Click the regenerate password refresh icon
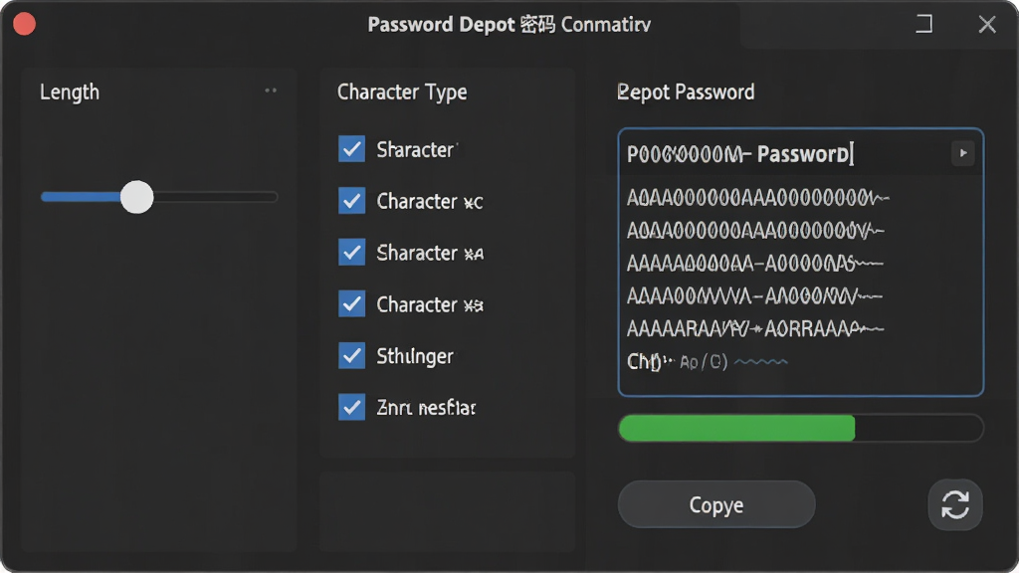Screen dimensions: 1019x573 click(954, 504)
